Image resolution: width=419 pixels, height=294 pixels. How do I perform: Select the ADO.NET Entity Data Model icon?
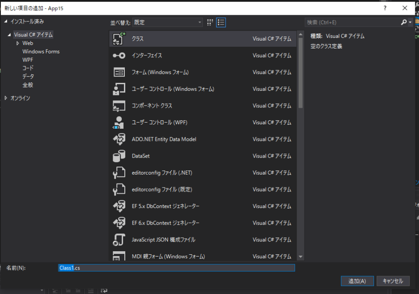click(119, 139)
